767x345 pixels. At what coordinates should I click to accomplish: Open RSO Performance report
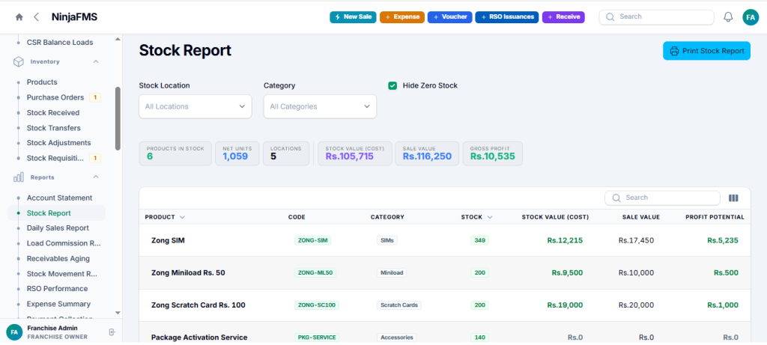[57, 288]
